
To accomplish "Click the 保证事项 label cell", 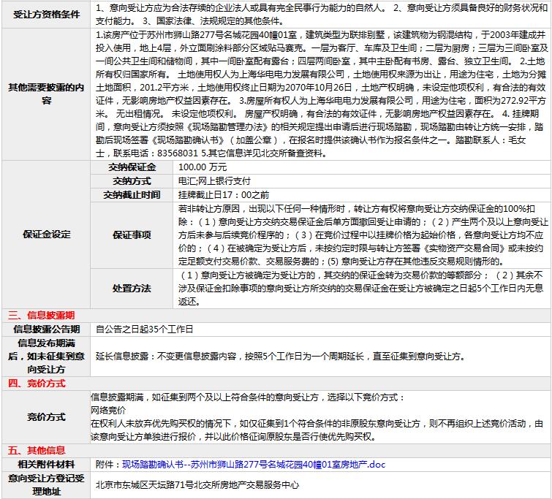I will point(132,235).
